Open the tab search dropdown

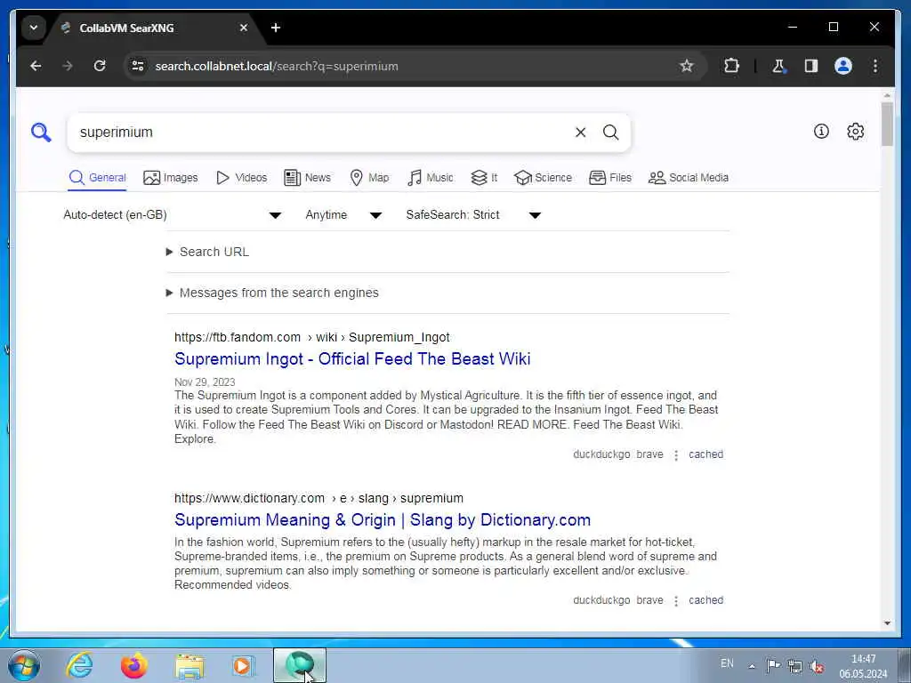coord(34,28)
